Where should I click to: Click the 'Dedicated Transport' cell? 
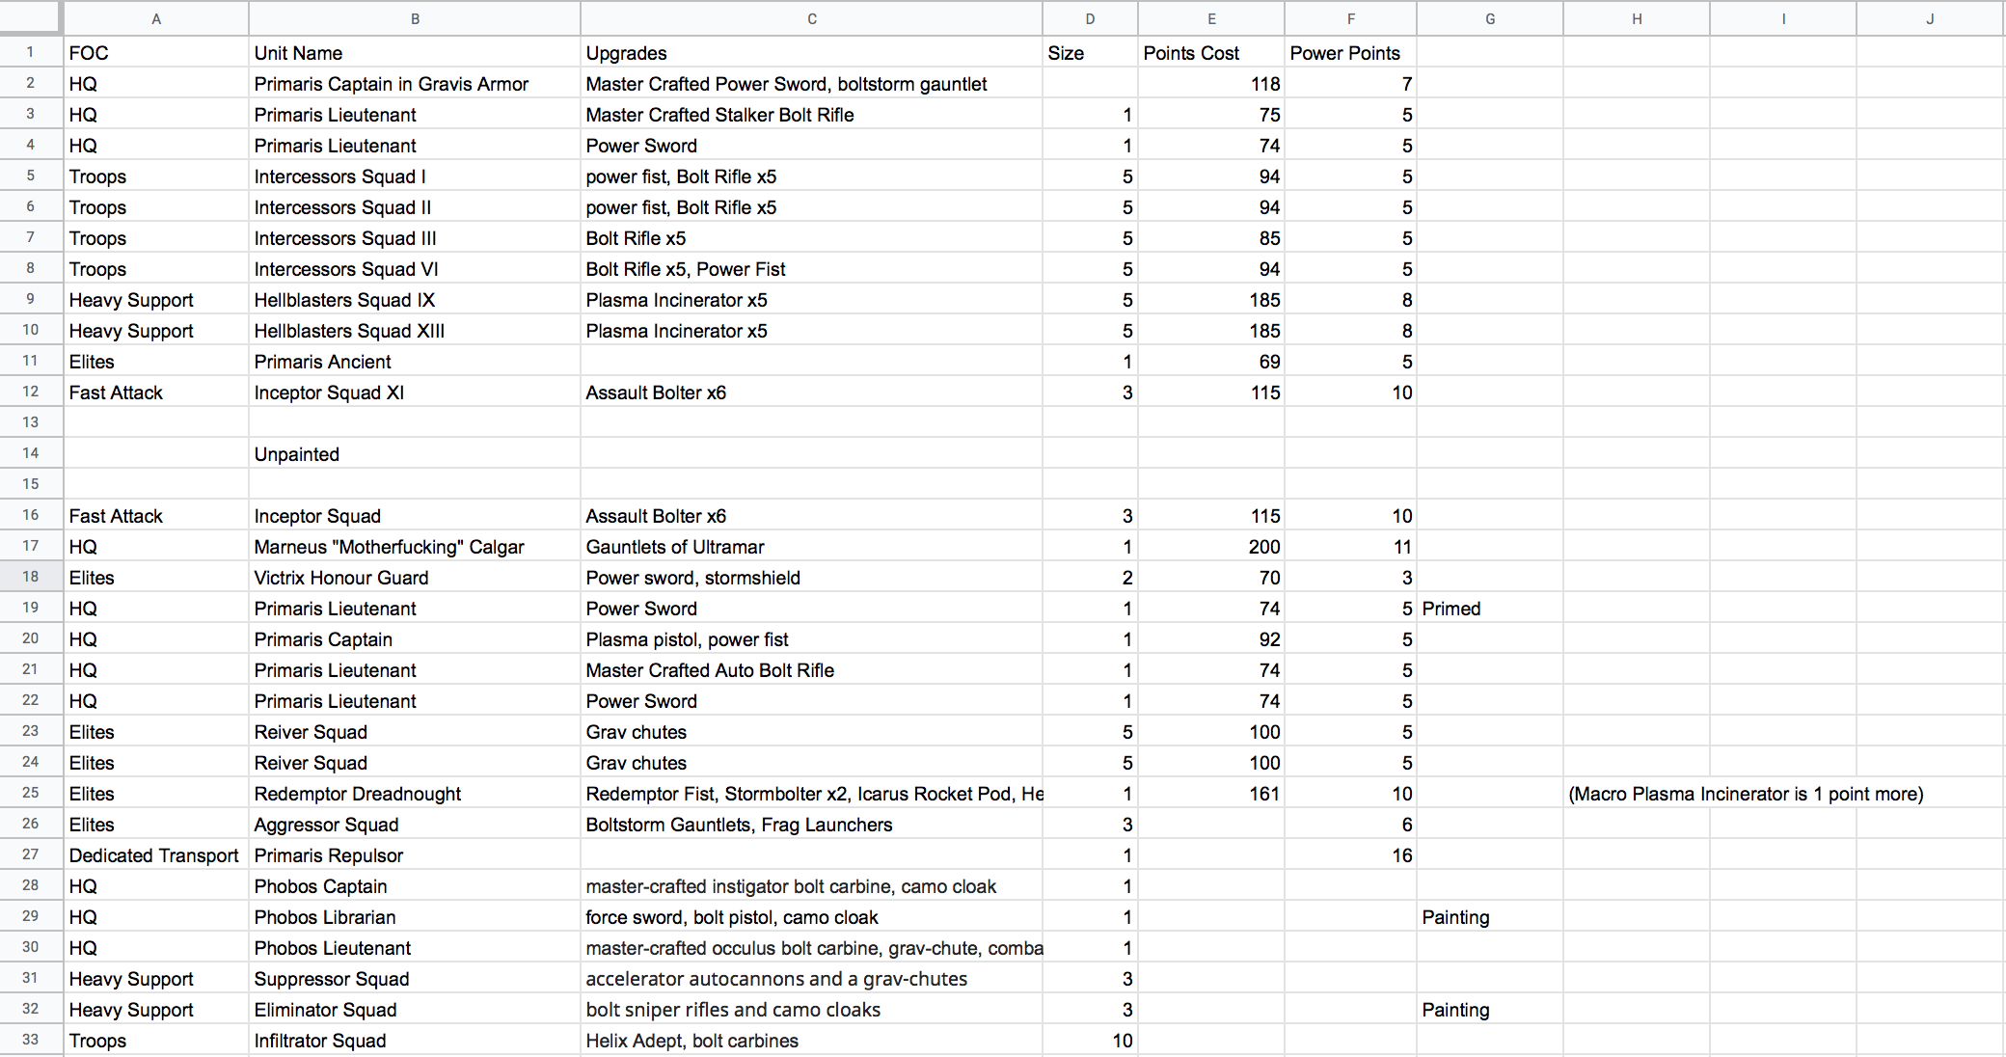154,855
